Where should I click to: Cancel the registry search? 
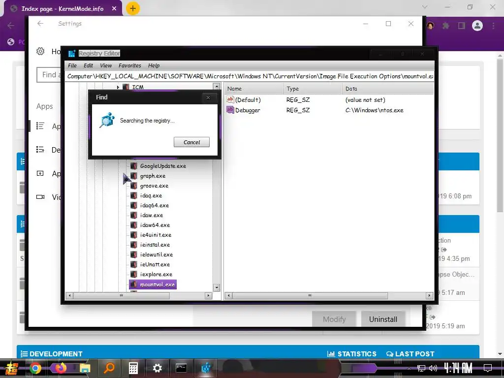[191, 142]
